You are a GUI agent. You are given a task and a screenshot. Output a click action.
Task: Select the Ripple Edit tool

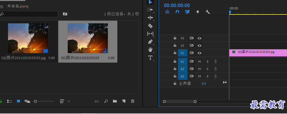[x=150, y=18]
